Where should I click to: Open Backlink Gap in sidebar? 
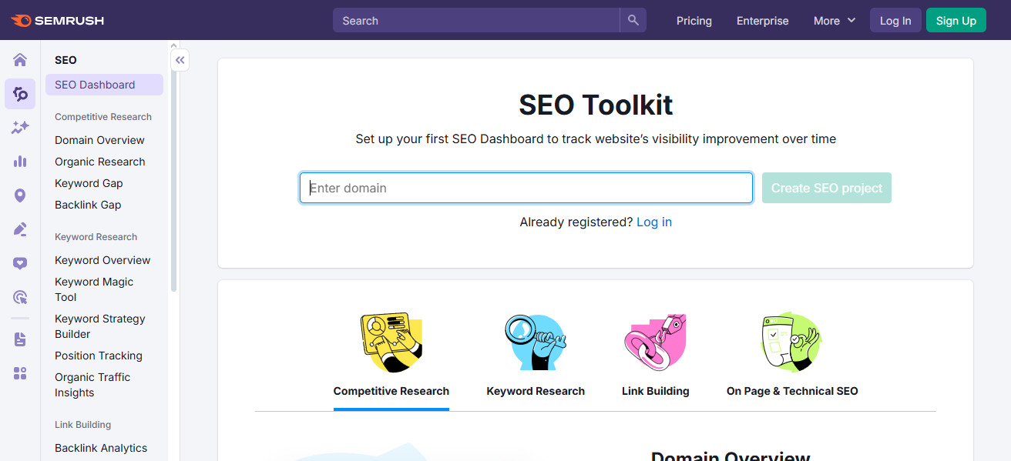[x=88, y=205]
